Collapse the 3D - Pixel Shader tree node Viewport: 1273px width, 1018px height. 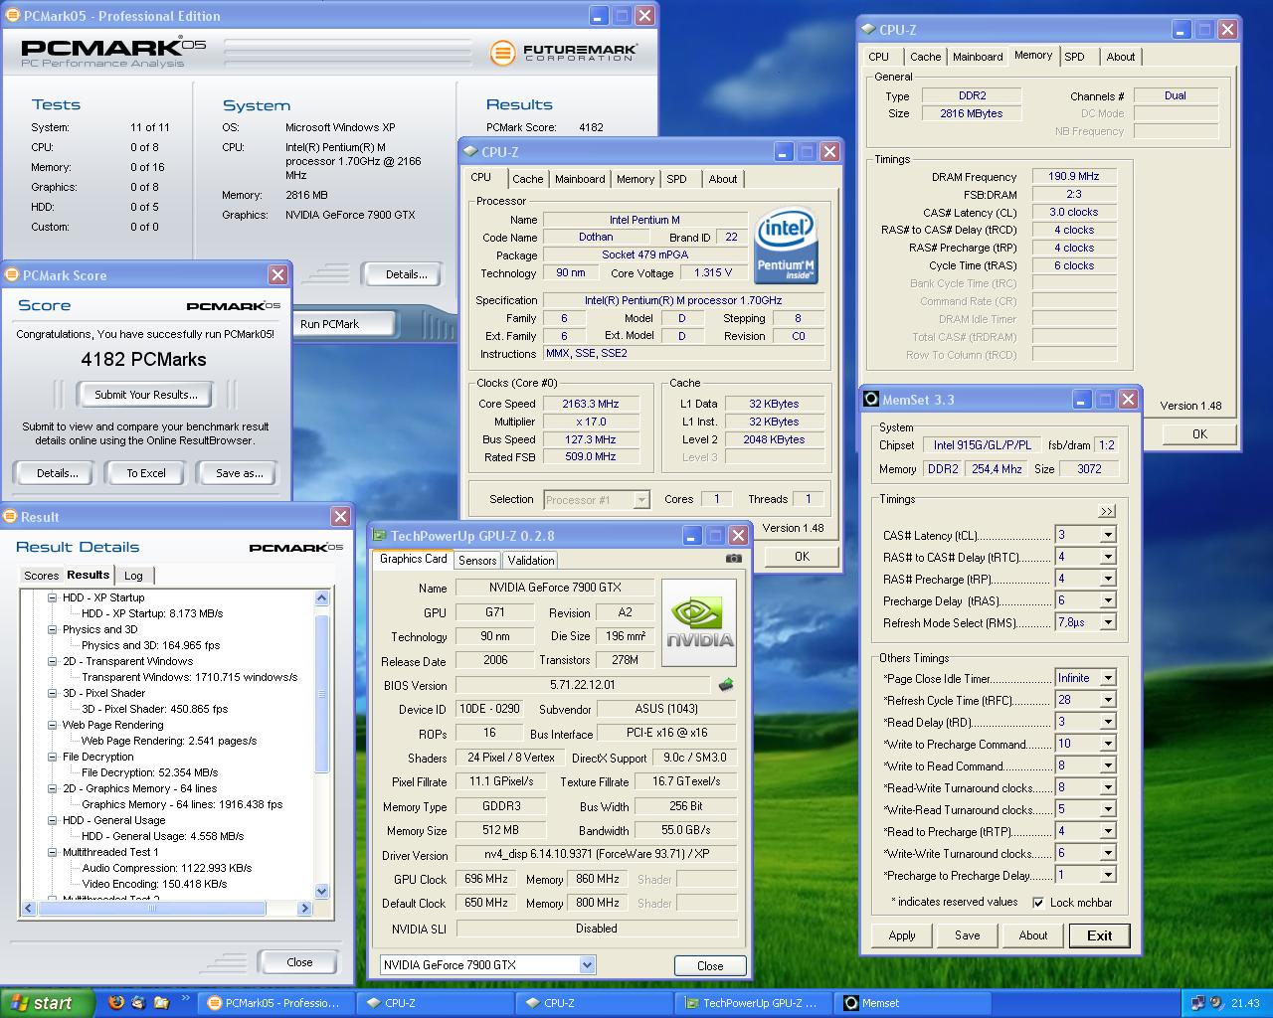pos(53,693)
